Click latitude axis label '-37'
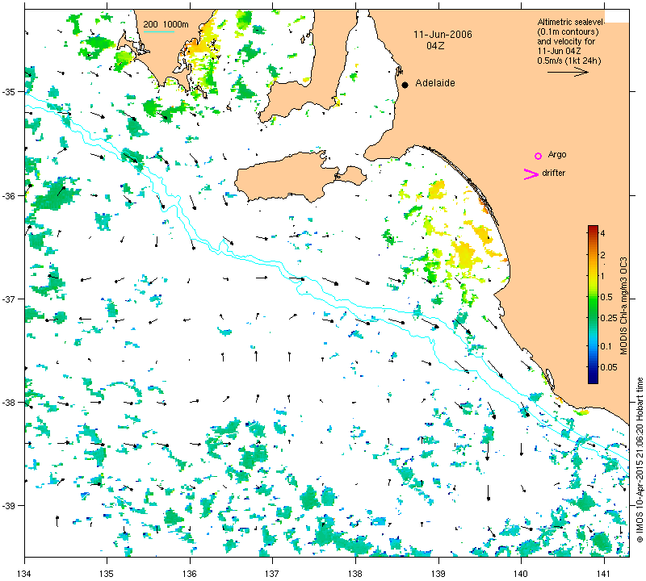 8,299
